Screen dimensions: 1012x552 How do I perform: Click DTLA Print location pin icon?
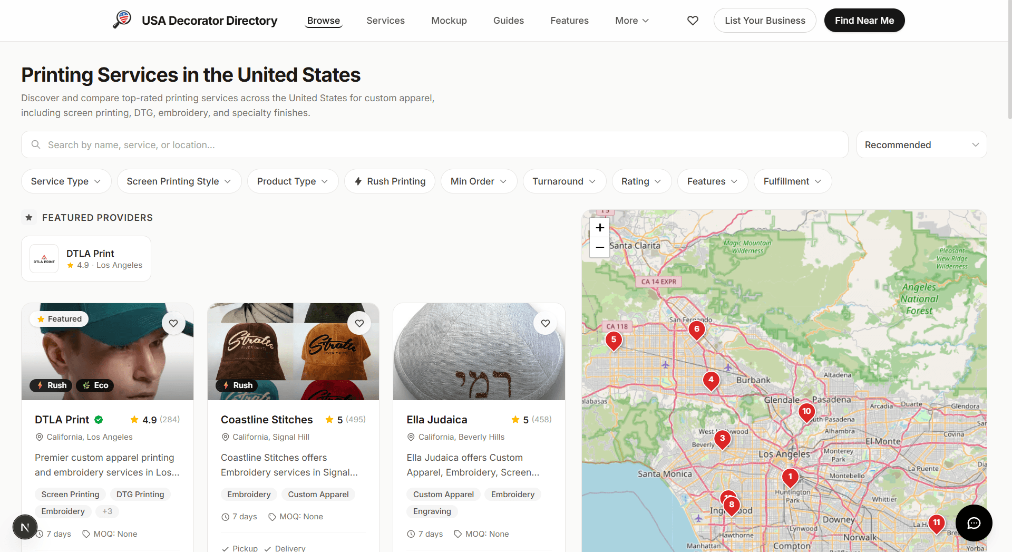point(39,437)
